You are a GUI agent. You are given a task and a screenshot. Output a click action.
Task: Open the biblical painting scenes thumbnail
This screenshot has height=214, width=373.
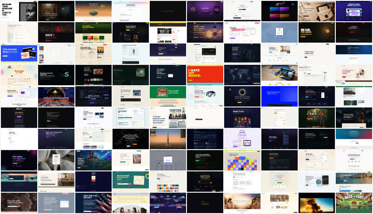click(242, 203)
